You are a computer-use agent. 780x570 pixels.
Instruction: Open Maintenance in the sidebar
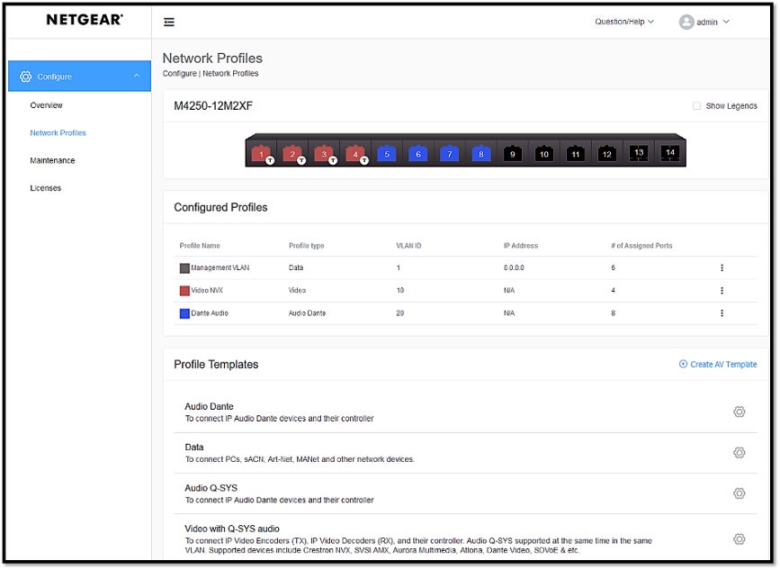coord(52,161)
